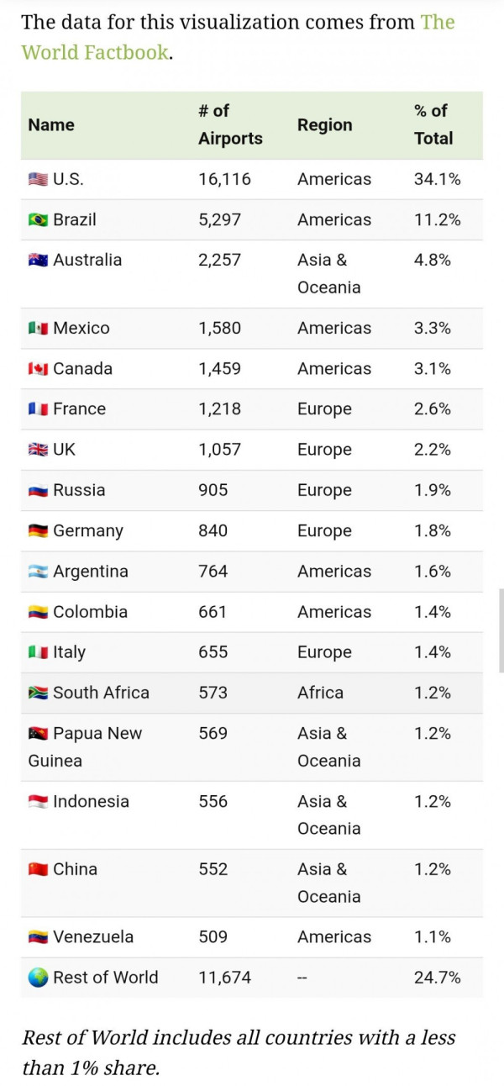Image resolution: width=504 pixels, height=1086 pixels.
Task: Click the % of Total column header
Action: 433,124
